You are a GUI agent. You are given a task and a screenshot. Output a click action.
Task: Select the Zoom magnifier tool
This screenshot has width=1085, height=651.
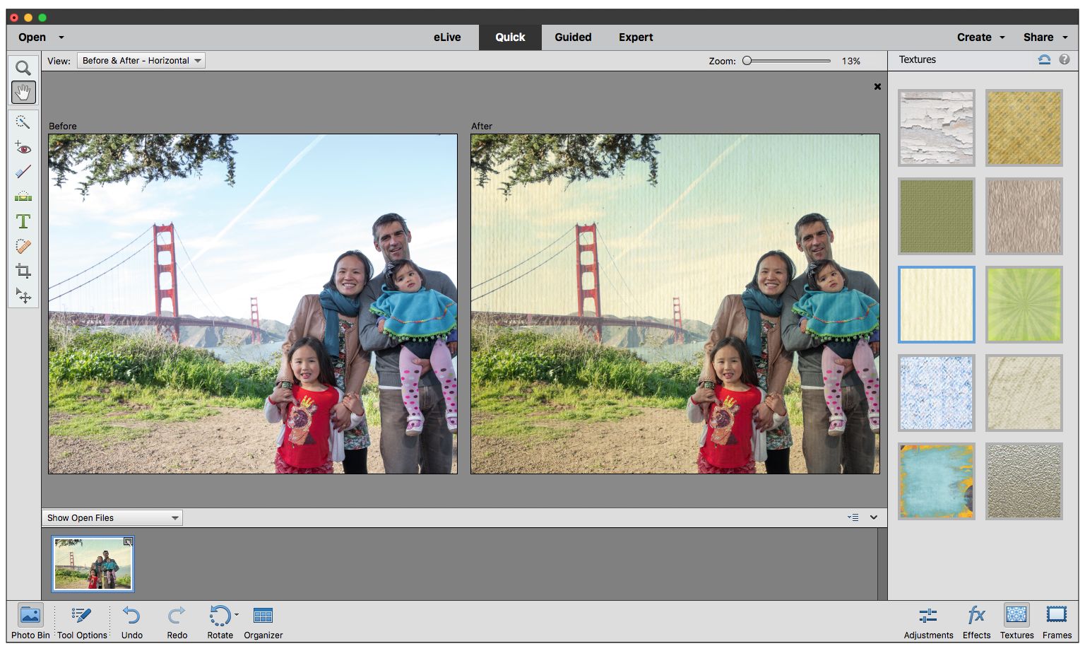(23, 68)
